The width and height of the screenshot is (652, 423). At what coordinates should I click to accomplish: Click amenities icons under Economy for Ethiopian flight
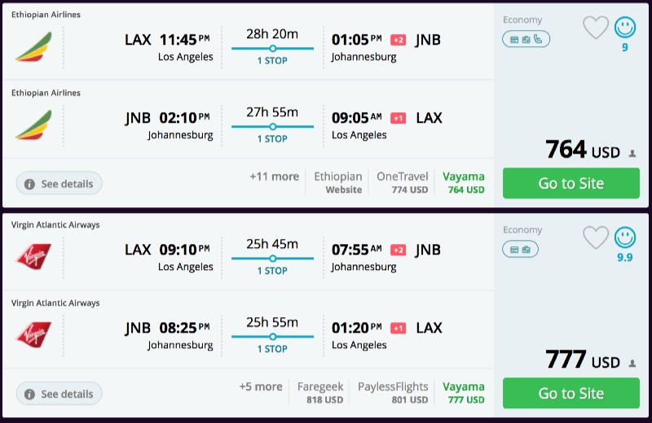tap(526, 38)
